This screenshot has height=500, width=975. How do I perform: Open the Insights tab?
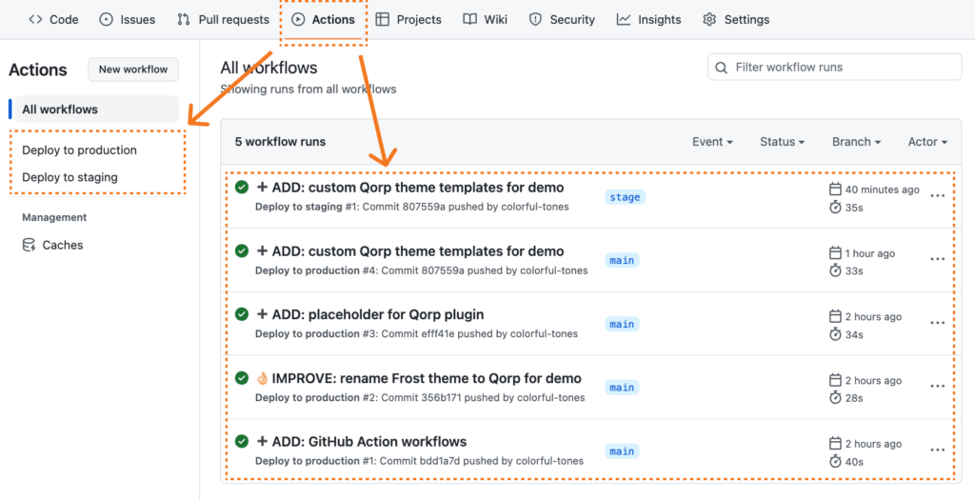tap(648, 19)
